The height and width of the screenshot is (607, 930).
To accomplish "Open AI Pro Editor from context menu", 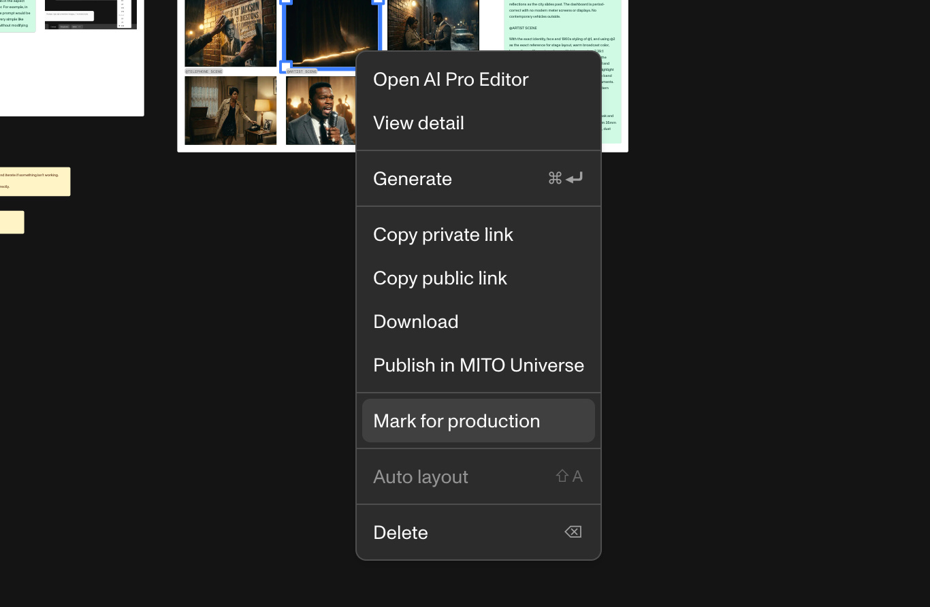I will 478,80.
